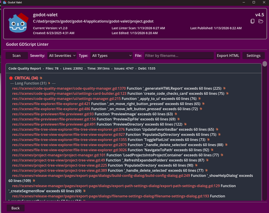Open project folder via the folder icon
This screenshot has height=213, width=269.
coord(260,21)
